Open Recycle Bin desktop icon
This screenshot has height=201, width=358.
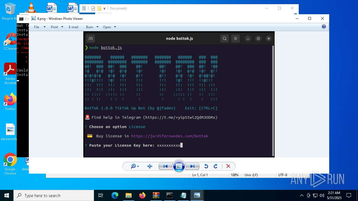(10, 11)
